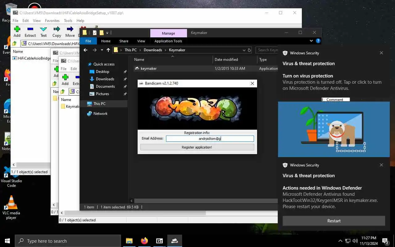
Task: Click the Copy icon in 7-Zip toolbar
Action: [x=57, y=29]
